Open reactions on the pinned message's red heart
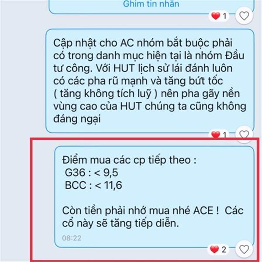Screen dimensions: 262x262 pyautogui.click(x=216, y=16)
